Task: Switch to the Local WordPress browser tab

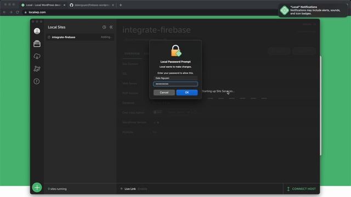Action: pos(43,5)
